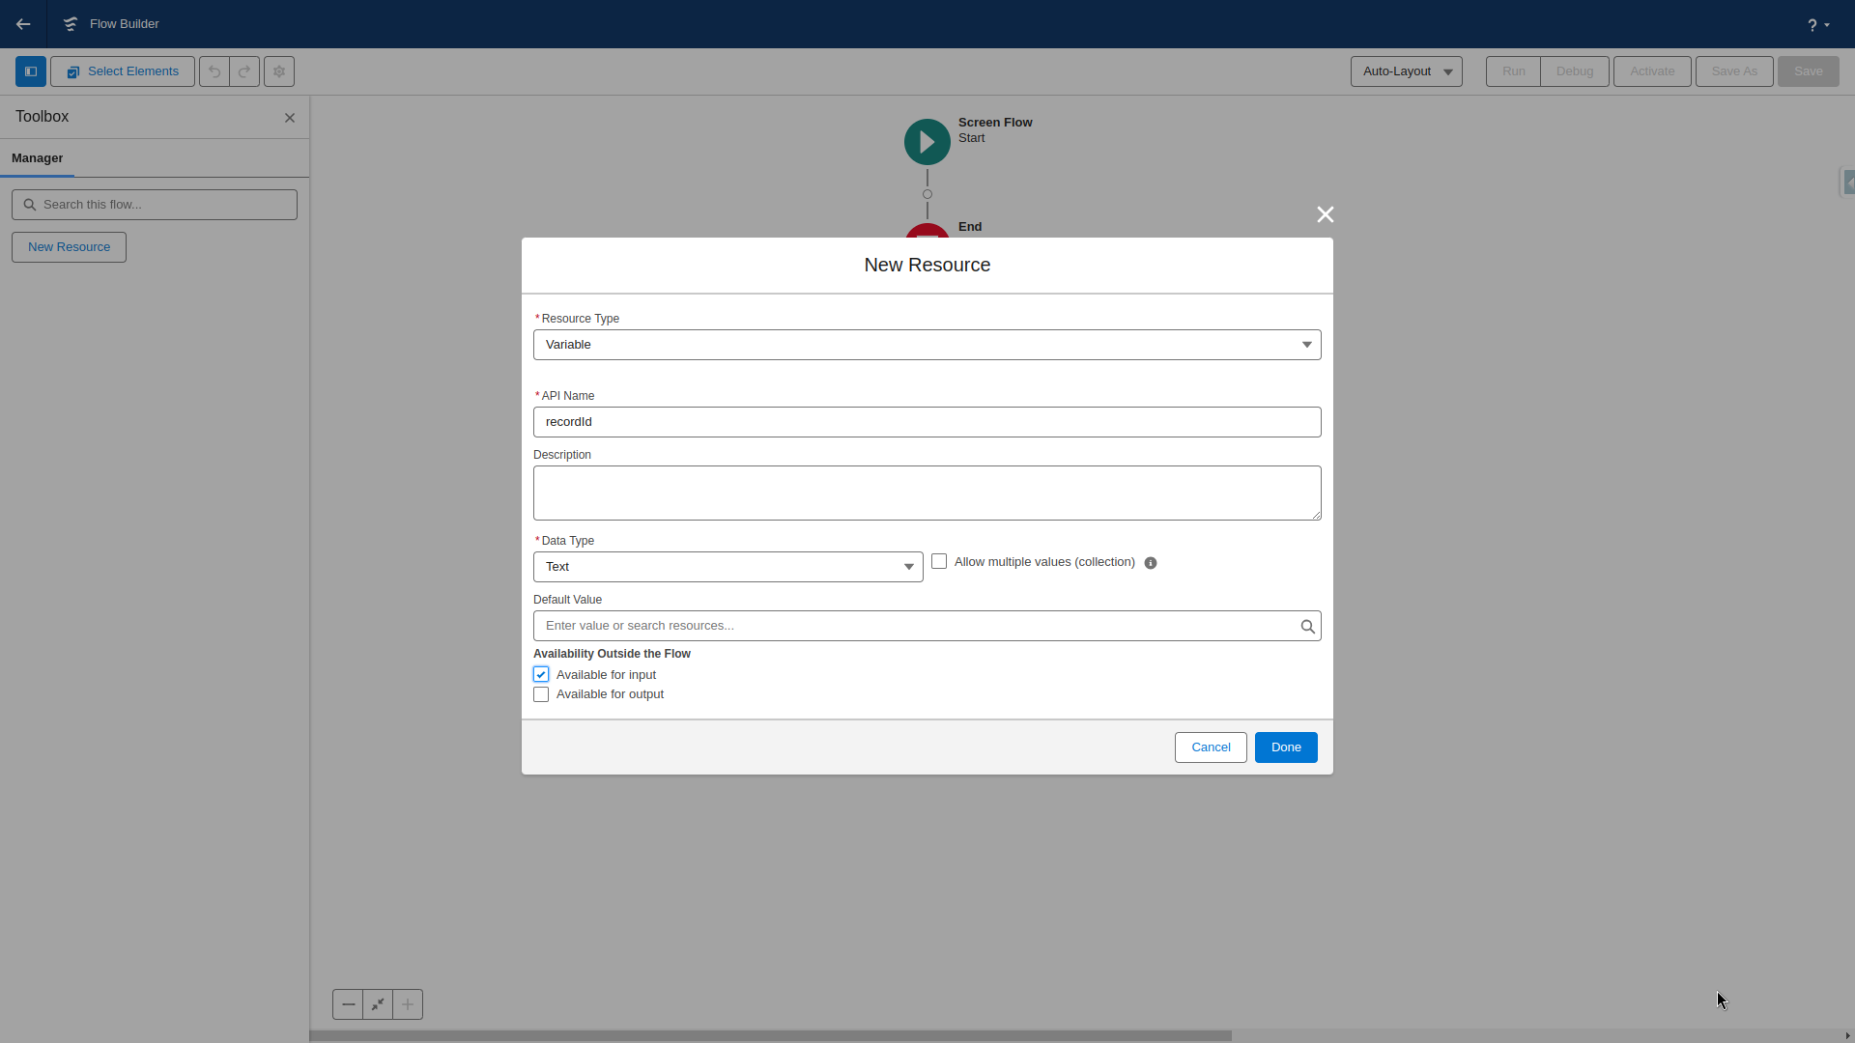The height and width of the screenshot is (1043, 1855).
Task: Check Available for output
Action: 540,694
